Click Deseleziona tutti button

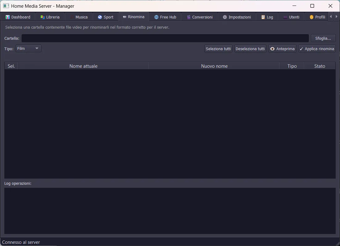250,49
